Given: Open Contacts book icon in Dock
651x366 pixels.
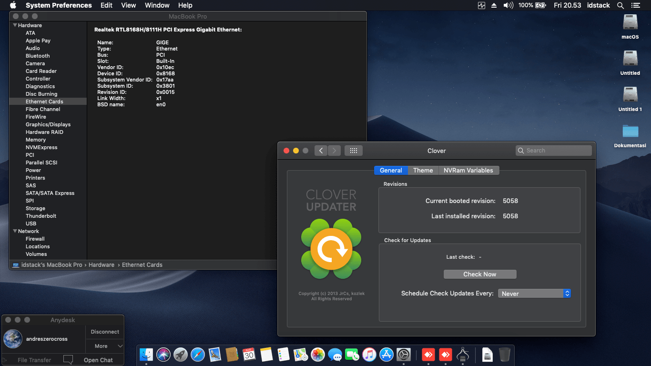Looking at the screenshot, I should coord(232,355).
